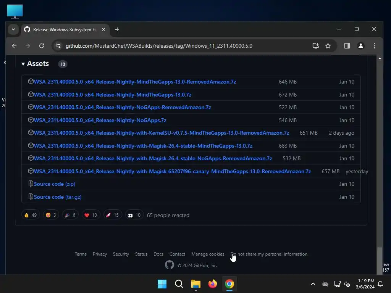391x293 pixels.
Task: Download Magisk-26.4-stable-NoGApps-RemovedAmazon.7z asset
Action: [x=153, y=158]
